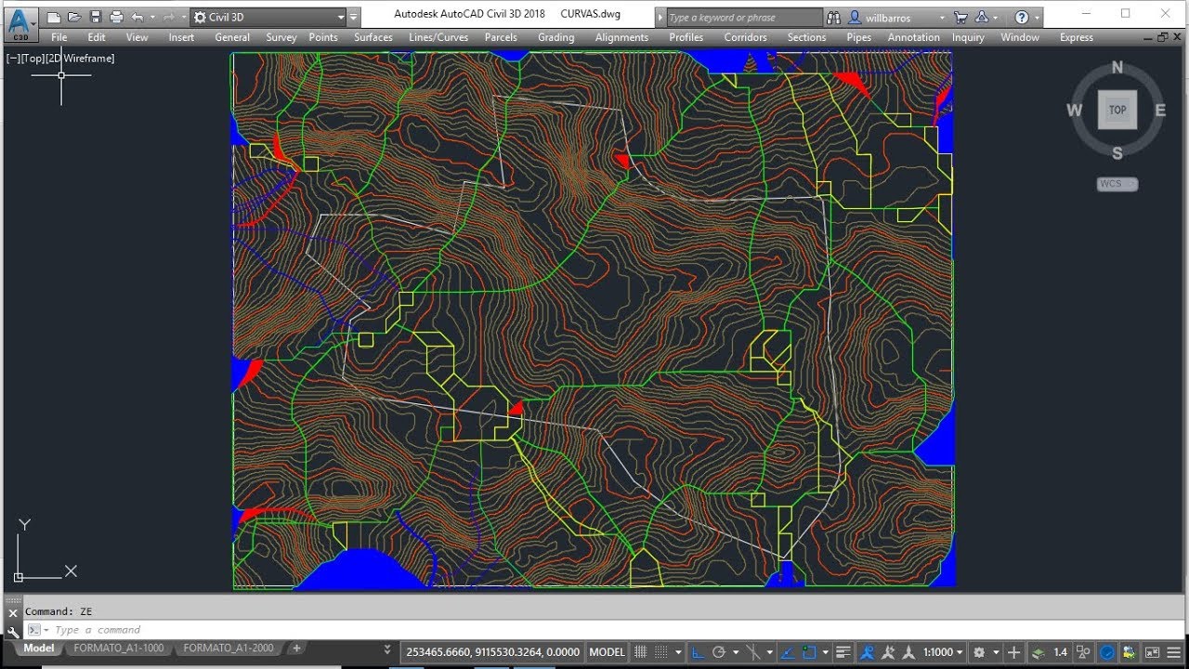Open the Surfaces menu

coord(373,37)
